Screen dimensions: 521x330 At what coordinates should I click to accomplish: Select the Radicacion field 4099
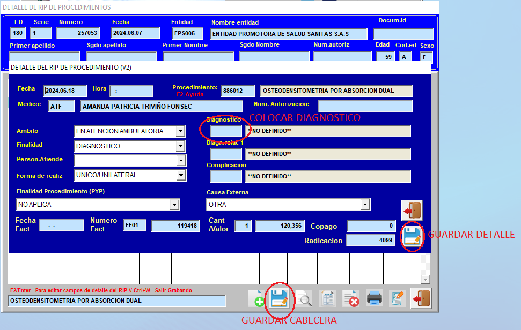(x=371, y=240)
